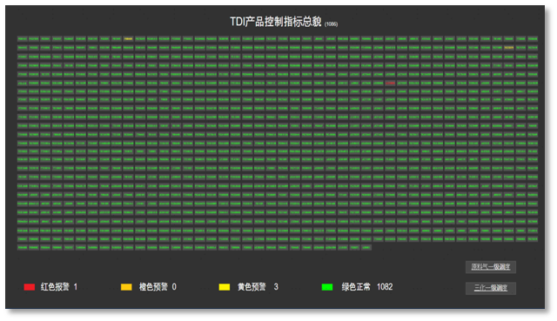Viewport: 557px width, 321px height.
Task: Click the 橙色预警 label
Action: [x=153, y=287]
